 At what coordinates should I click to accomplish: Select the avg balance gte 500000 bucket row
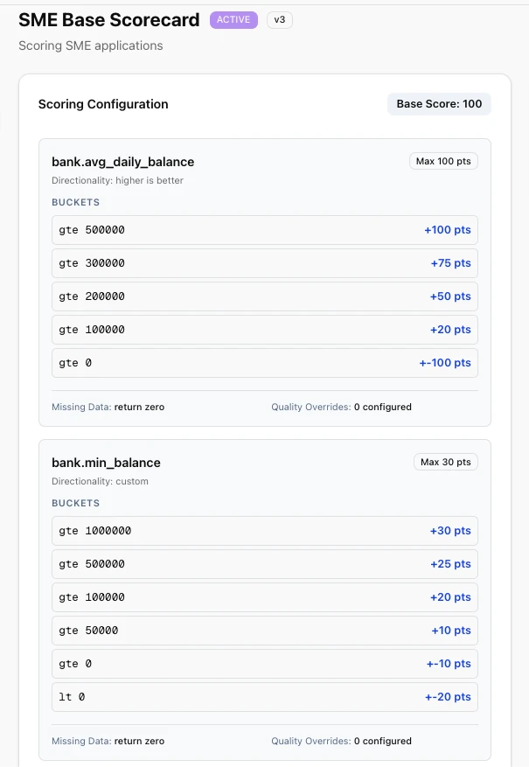point(264,230)
